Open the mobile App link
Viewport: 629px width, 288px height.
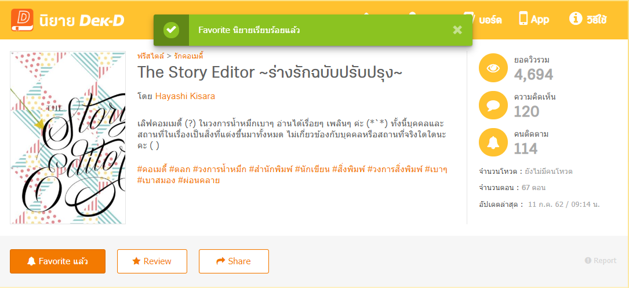[534, 19]
